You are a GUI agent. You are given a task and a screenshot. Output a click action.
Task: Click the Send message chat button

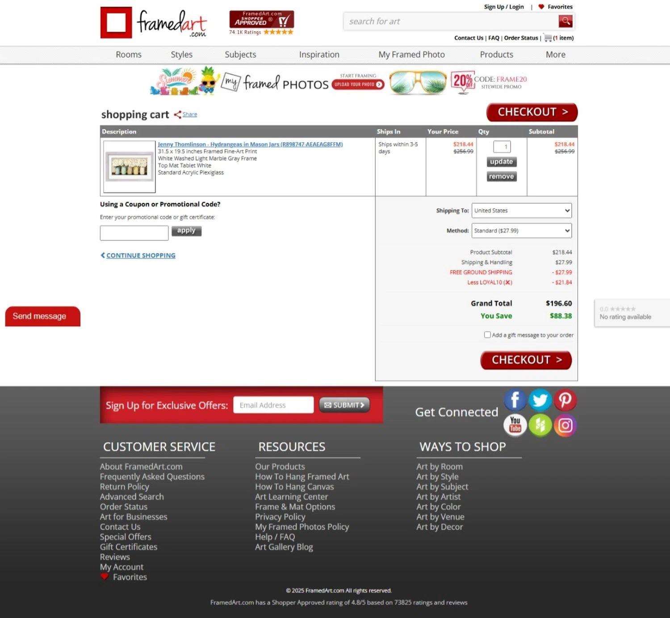coord(42,316)
